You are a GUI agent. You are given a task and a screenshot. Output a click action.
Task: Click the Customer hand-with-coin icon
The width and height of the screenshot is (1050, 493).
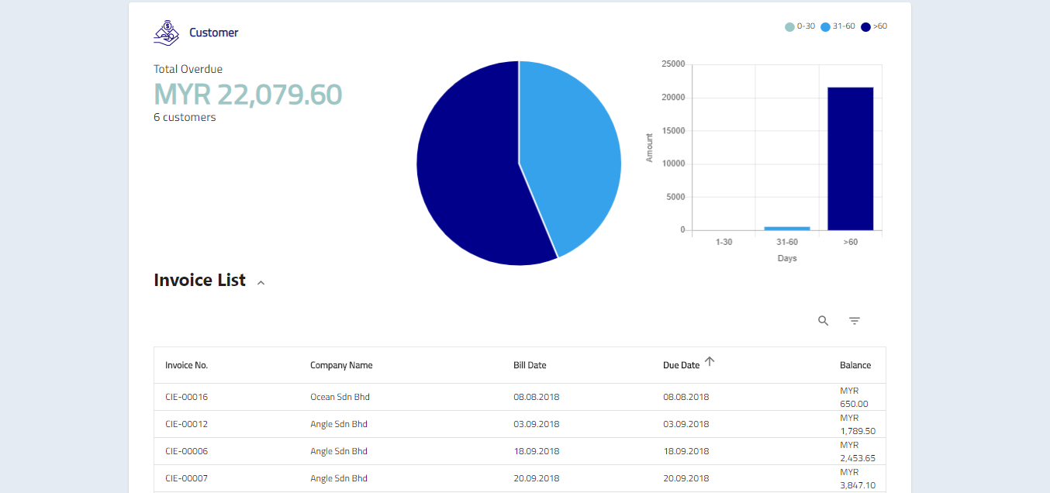(166, 33)
